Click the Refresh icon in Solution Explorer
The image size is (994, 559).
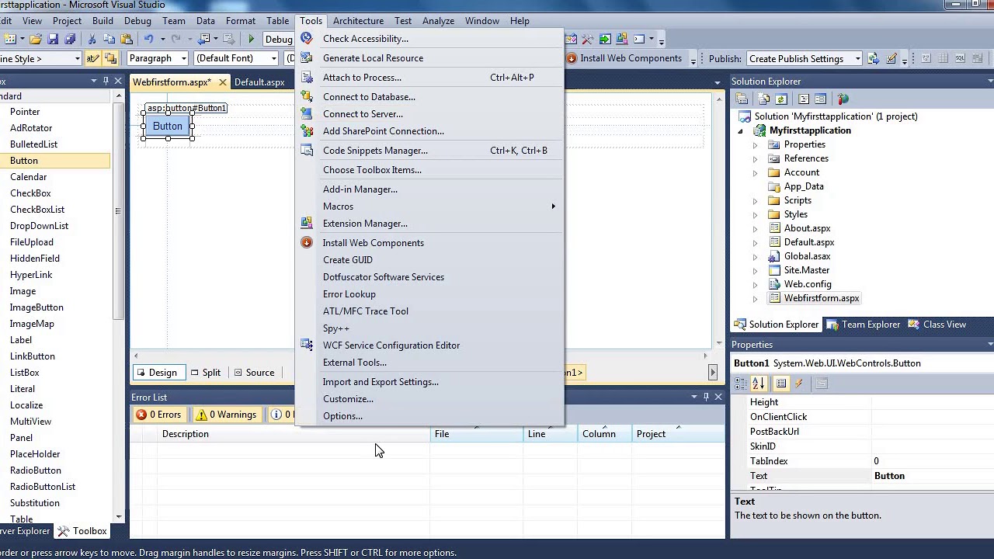tap(781, 99)
